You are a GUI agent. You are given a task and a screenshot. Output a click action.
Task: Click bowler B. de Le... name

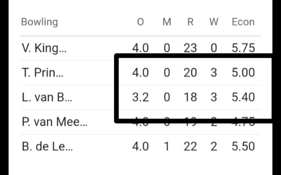tap(46, 147)
